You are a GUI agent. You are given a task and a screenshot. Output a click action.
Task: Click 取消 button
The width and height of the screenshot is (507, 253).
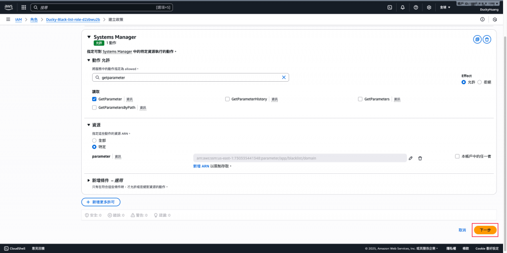(462, 230)
